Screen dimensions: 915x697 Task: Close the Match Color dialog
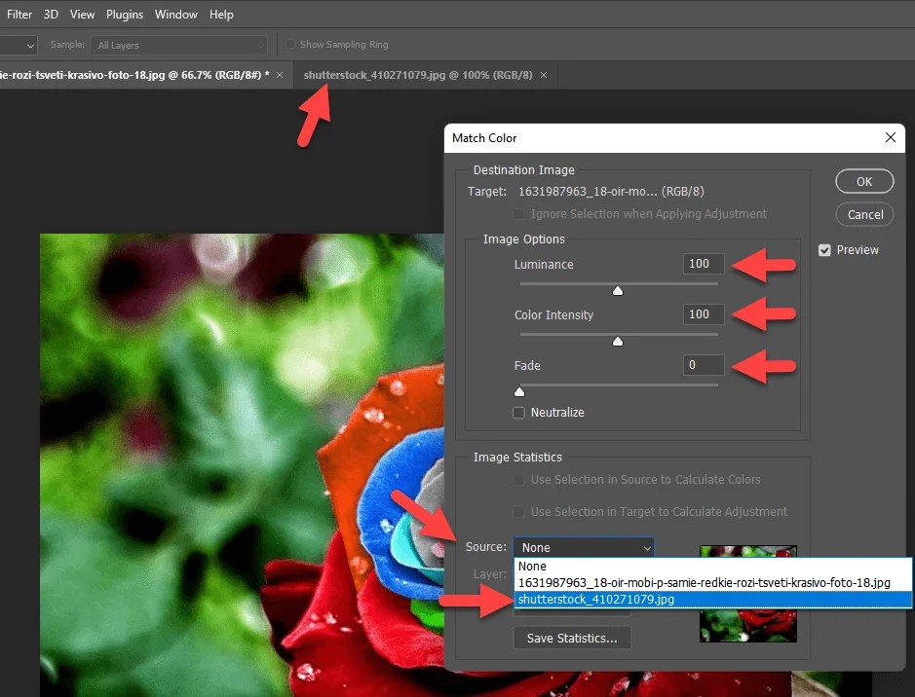tap(890, 137)
